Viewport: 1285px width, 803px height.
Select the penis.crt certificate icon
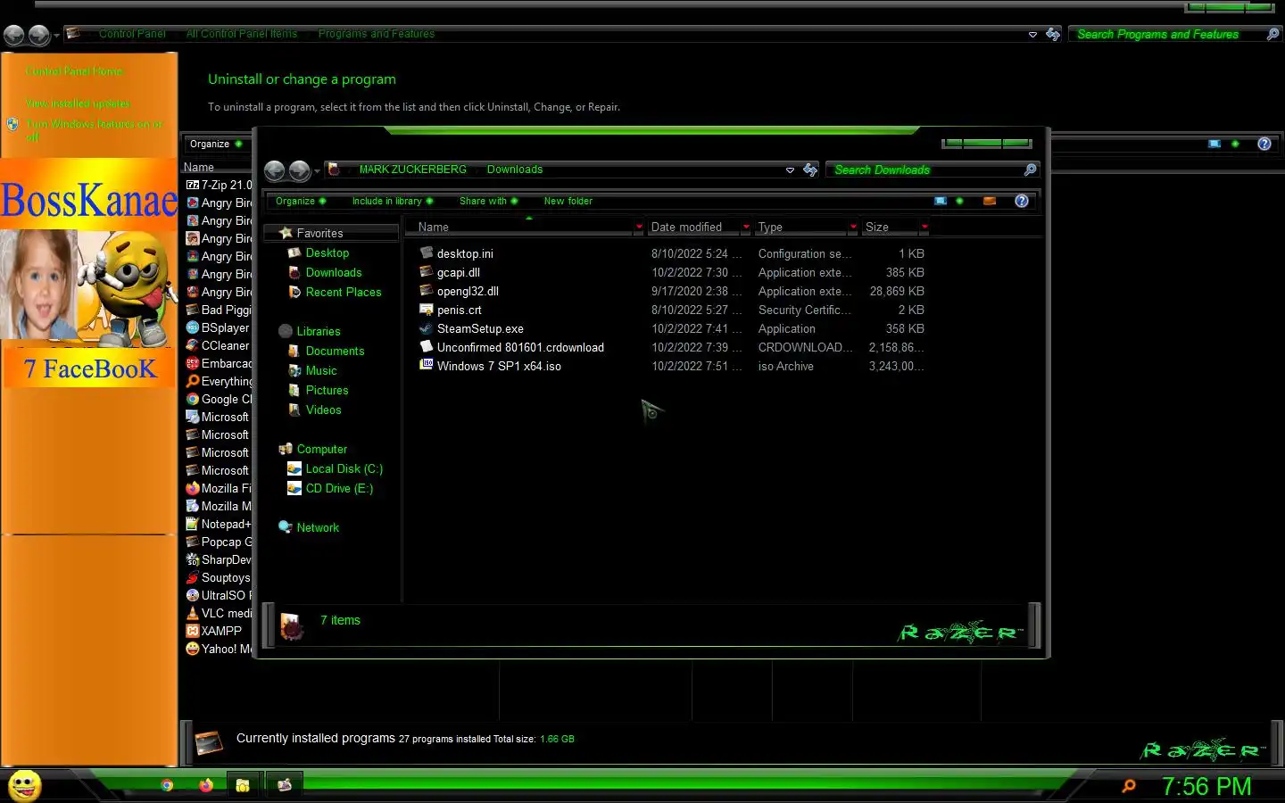(427, 310)
